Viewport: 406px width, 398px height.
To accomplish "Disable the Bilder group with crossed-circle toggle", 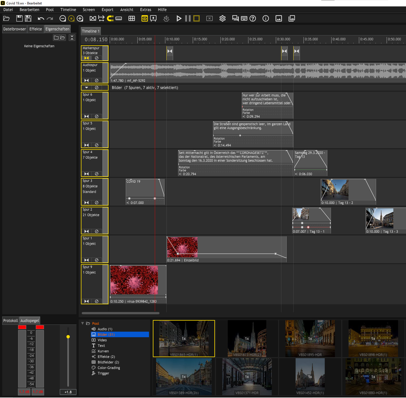I will [x=96, y=88].
